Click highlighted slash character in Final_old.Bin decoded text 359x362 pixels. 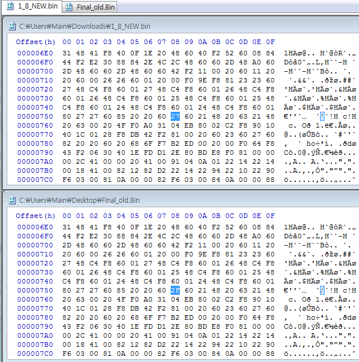pos(322,290)
